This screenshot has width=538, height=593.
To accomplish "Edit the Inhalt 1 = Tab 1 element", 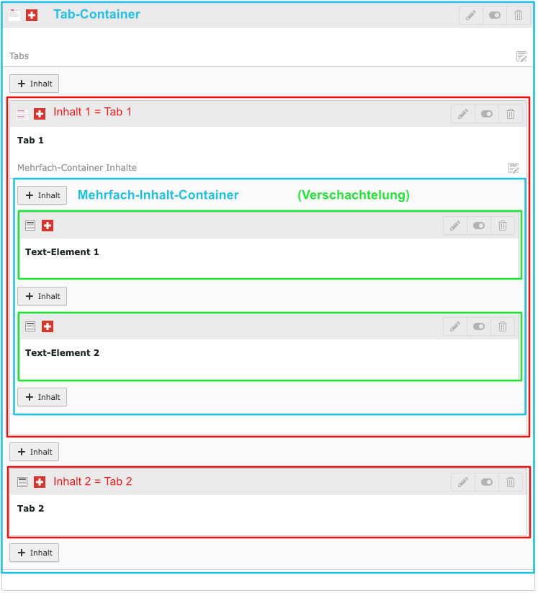I will coord(463,114).
